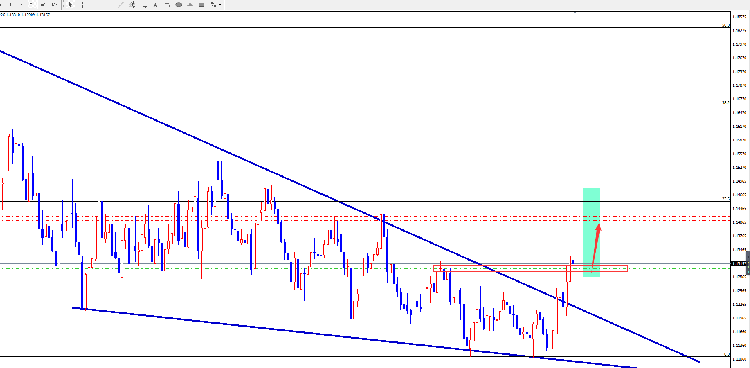Select the text annotation tool
The image size is (750, 368).
coord(155,5)
